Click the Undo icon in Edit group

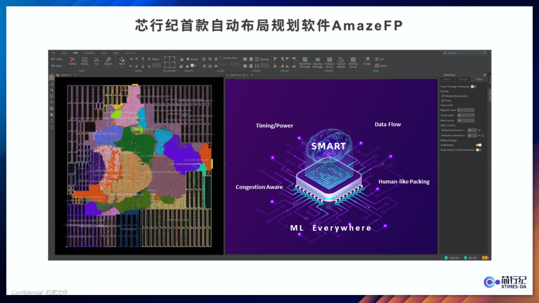53,59
